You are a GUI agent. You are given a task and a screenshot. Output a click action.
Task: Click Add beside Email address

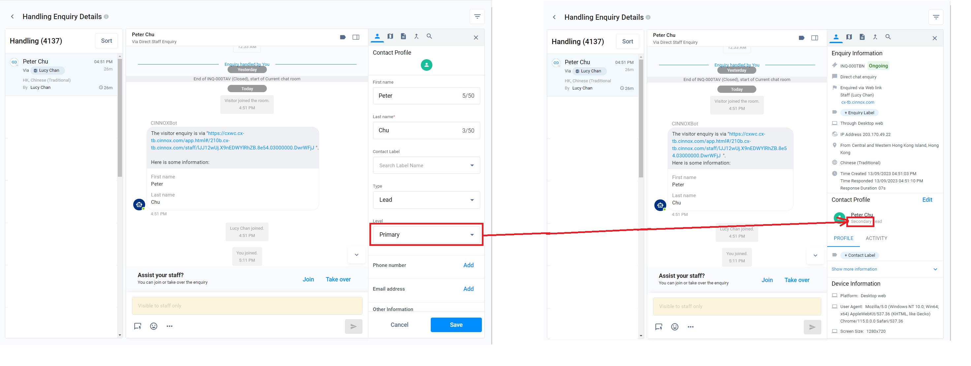[468, 289]
